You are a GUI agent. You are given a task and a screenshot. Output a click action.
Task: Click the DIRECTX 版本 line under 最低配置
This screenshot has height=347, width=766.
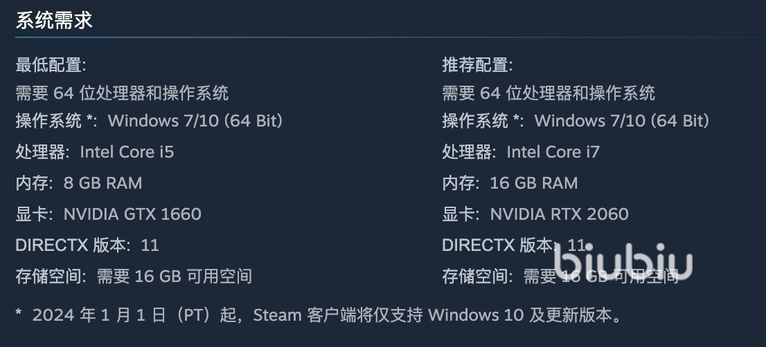click(x=87, y=245)
